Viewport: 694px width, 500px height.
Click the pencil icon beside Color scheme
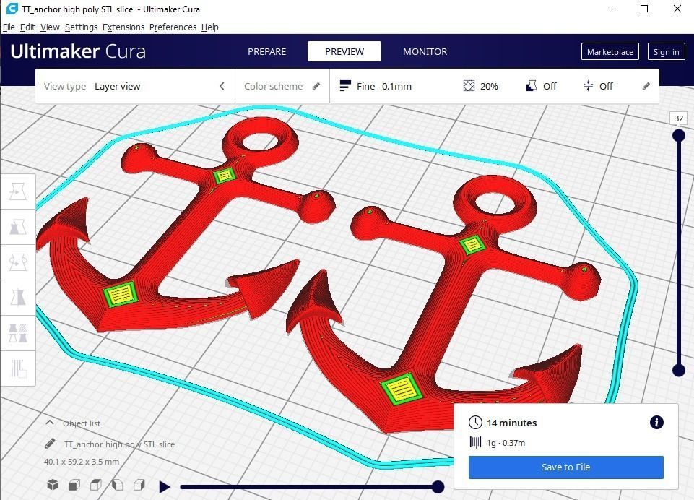316,87
